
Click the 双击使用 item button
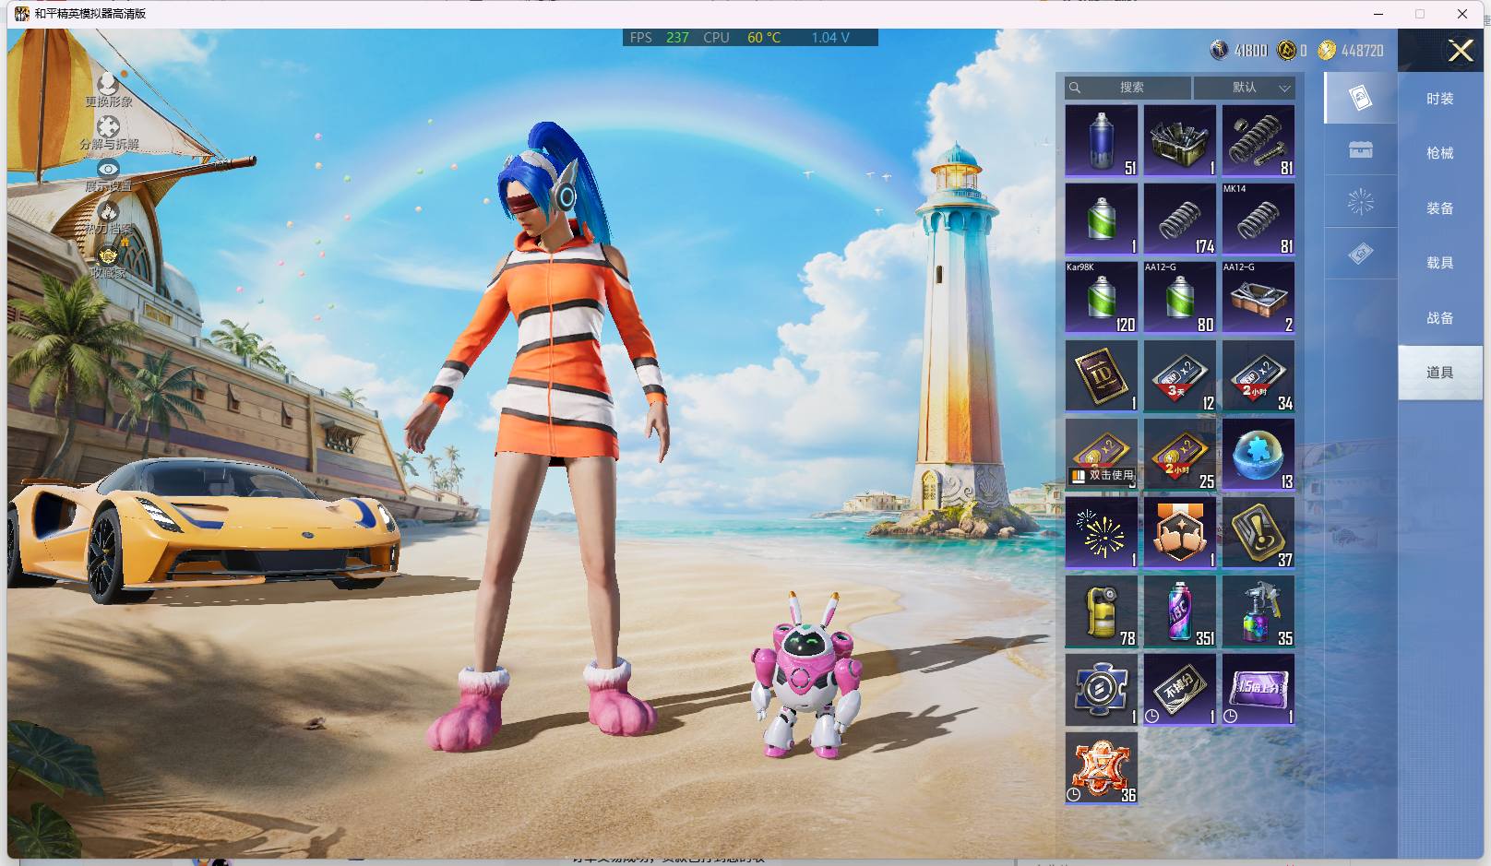[x=1102, y=475]
